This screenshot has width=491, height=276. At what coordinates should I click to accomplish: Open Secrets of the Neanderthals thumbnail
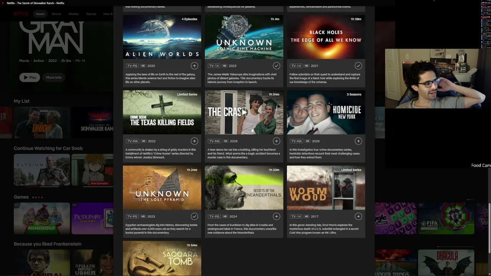[x=244, y=188]
